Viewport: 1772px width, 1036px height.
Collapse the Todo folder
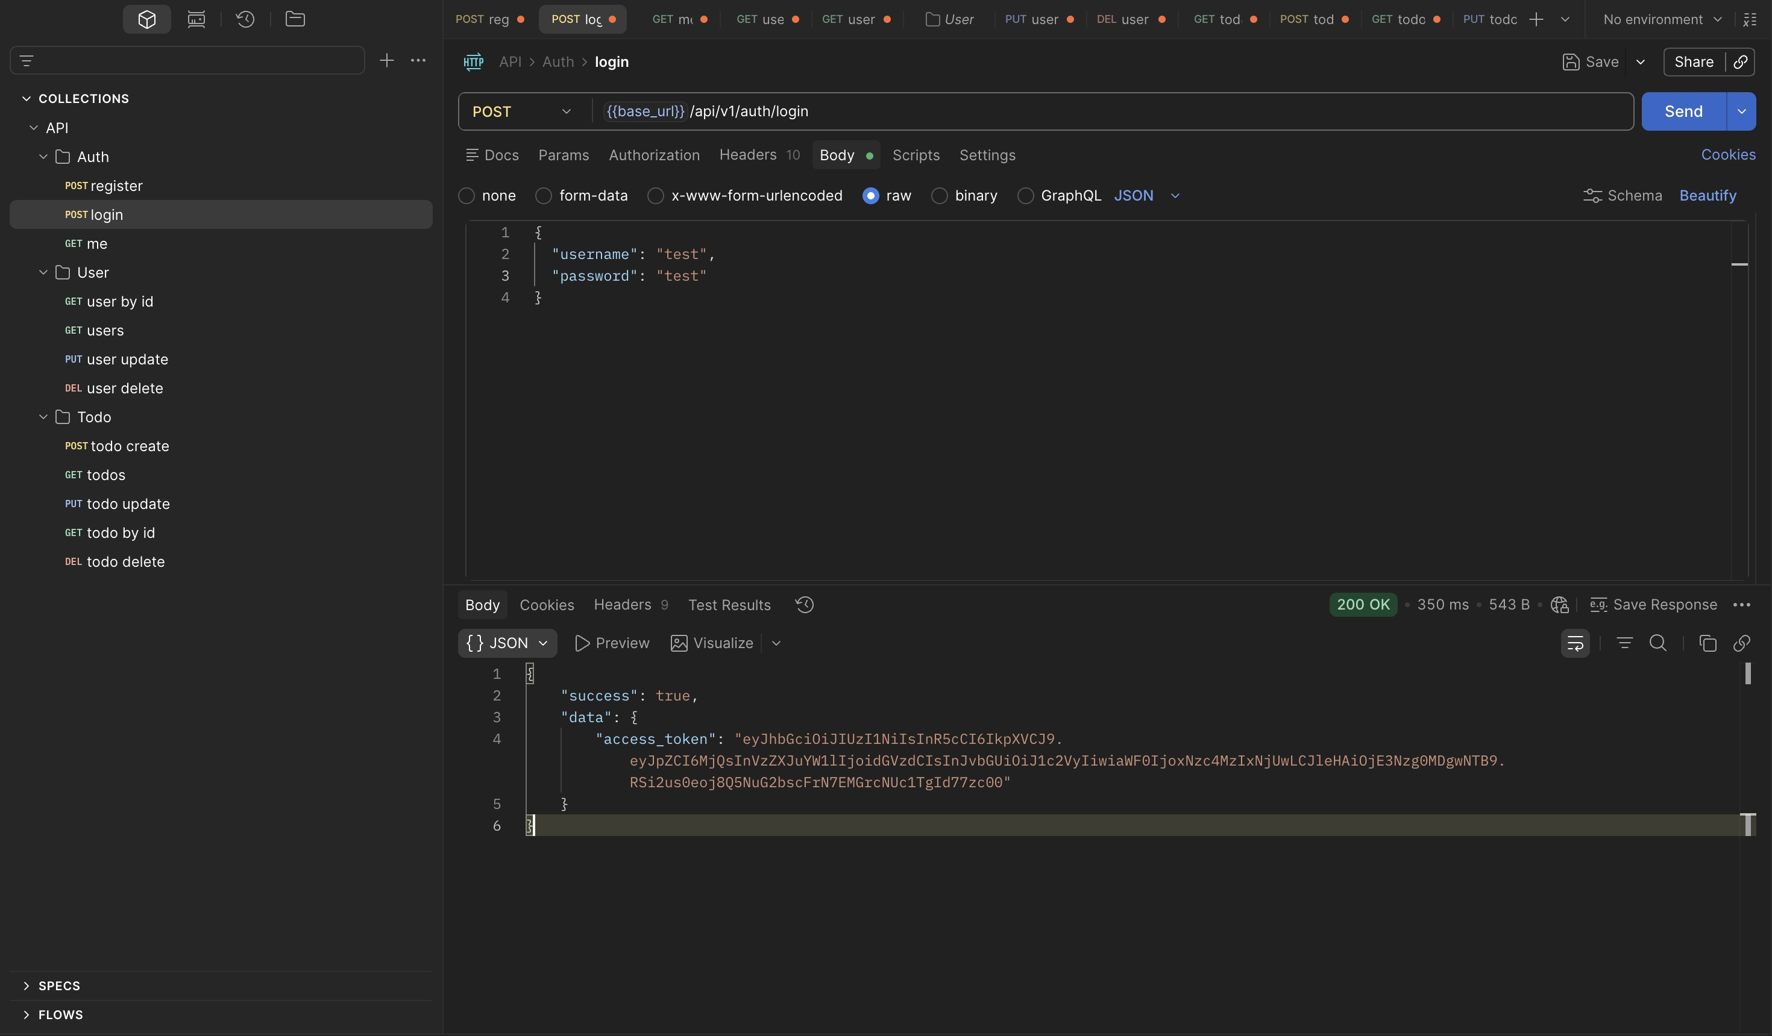pos(43,417)
